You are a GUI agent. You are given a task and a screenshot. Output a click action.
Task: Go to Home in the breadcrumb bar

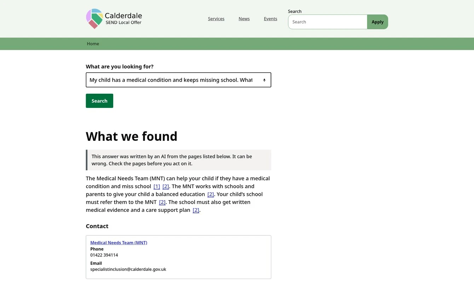[x=93, y=44]
